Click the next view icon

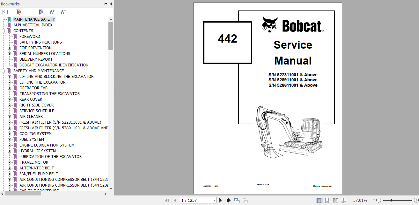pos(245,200)
